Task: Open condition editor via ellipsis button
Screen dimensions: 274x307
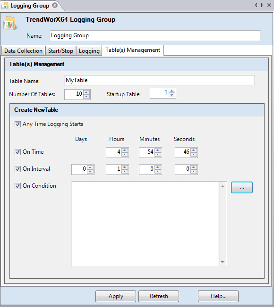Action: [x=242, y=188]
